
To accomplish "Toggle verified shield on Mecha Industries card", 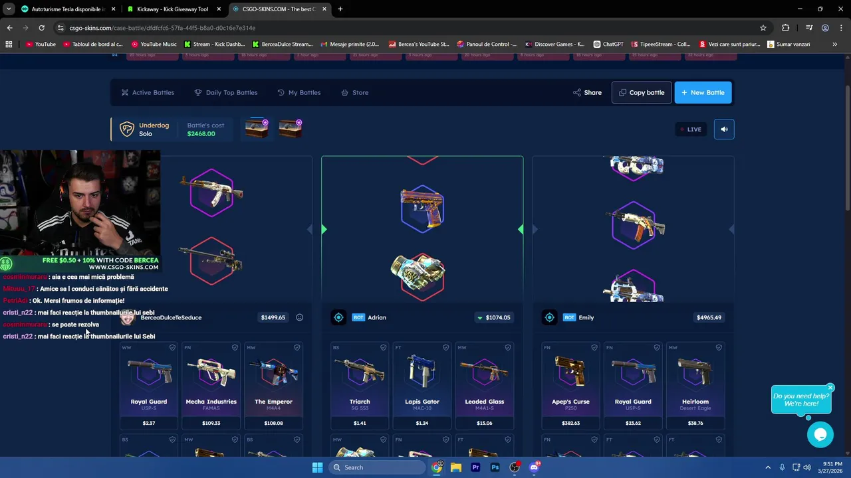I will click(235, 347).
